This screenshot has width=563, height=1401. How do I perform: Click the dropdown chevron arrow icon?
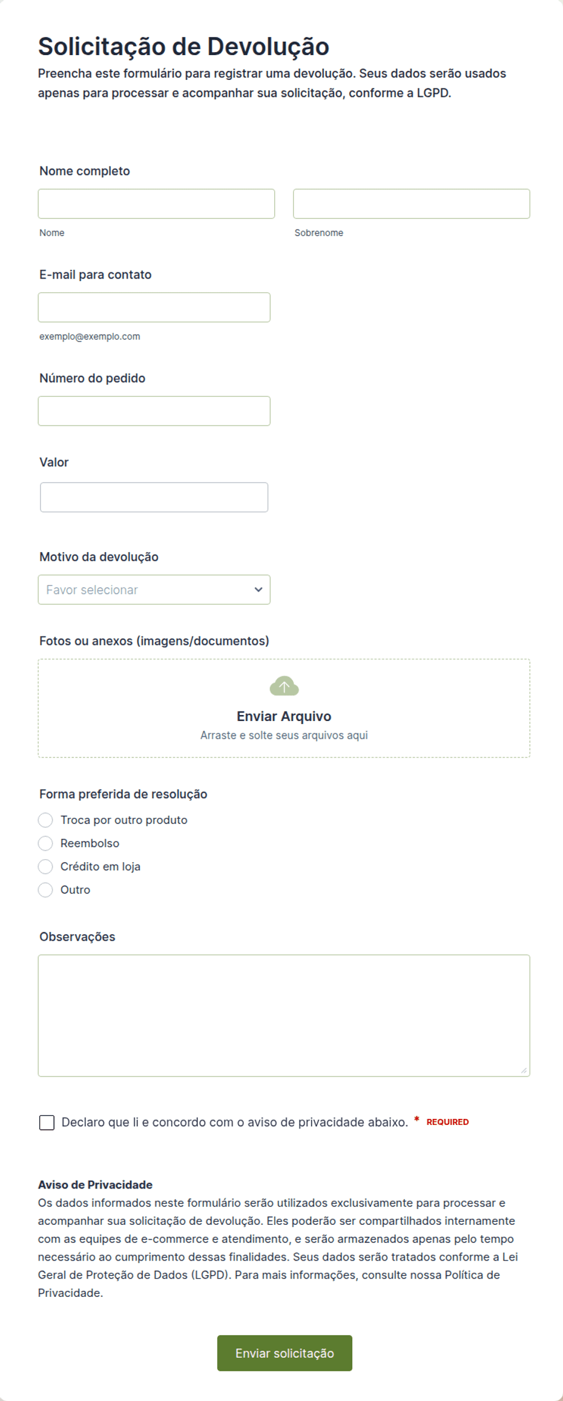(258, 590)
